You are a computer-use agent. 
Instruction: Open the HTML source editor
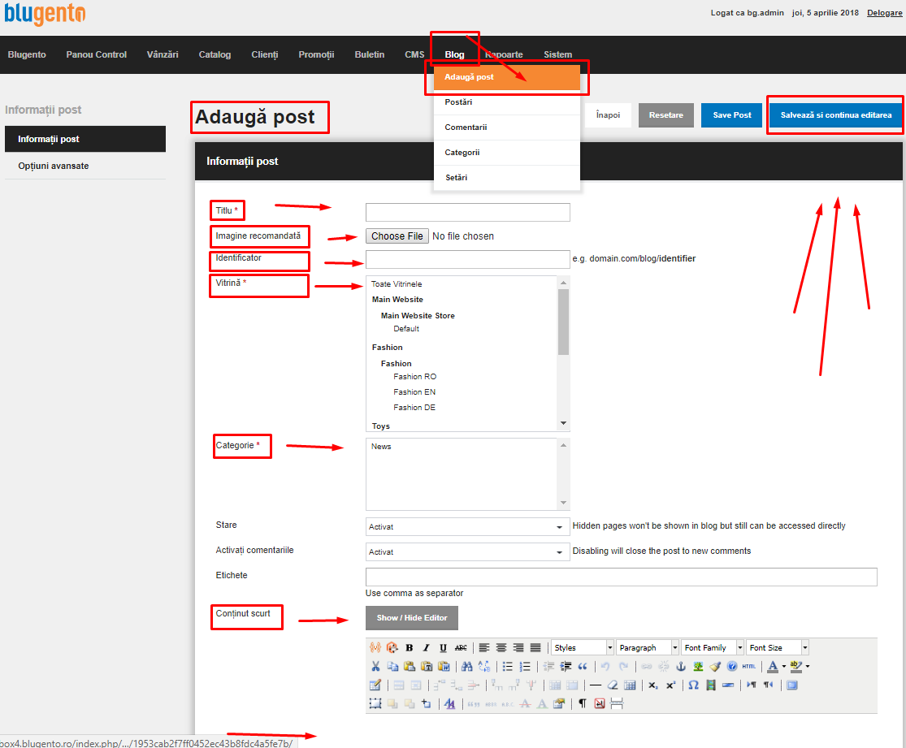tap(749, 666)
